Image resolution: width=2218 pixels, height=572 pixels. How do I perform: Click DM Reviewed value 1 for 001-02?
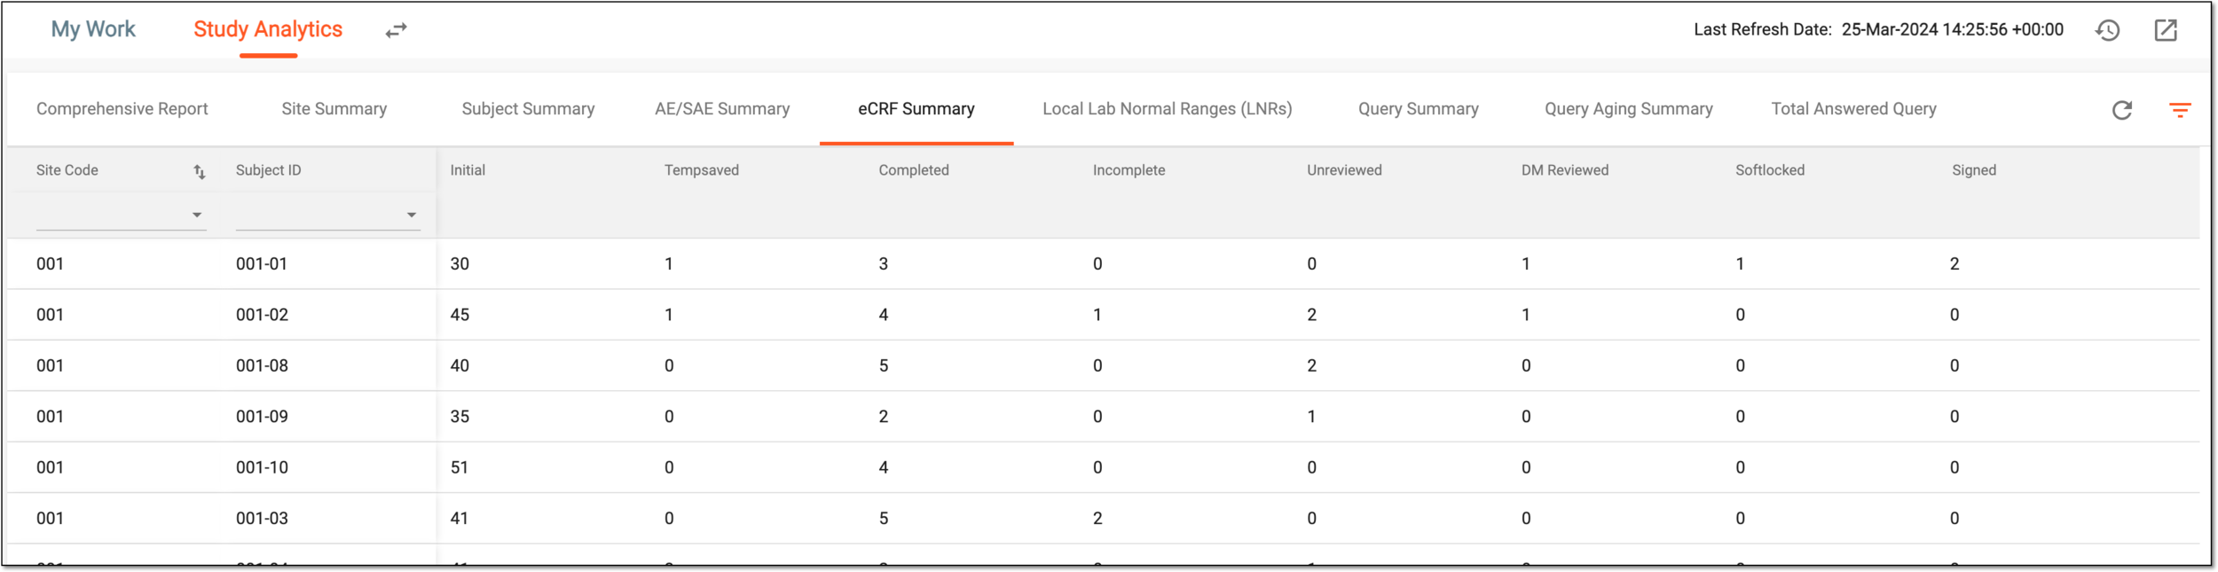(x=1526, y=315)
